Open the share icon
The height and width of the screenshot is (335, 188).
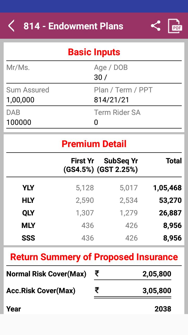[156, 26]
